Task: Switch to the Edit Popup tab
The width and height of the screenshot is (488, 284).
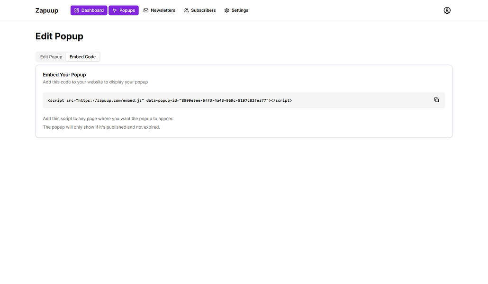Action: tap(51, 57)
